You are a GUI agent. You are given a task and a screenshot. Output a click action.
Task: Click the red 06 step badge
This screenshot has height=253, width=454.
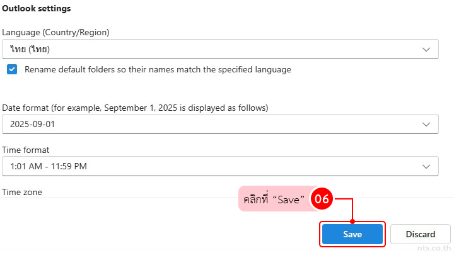click(x=322, y=199)
